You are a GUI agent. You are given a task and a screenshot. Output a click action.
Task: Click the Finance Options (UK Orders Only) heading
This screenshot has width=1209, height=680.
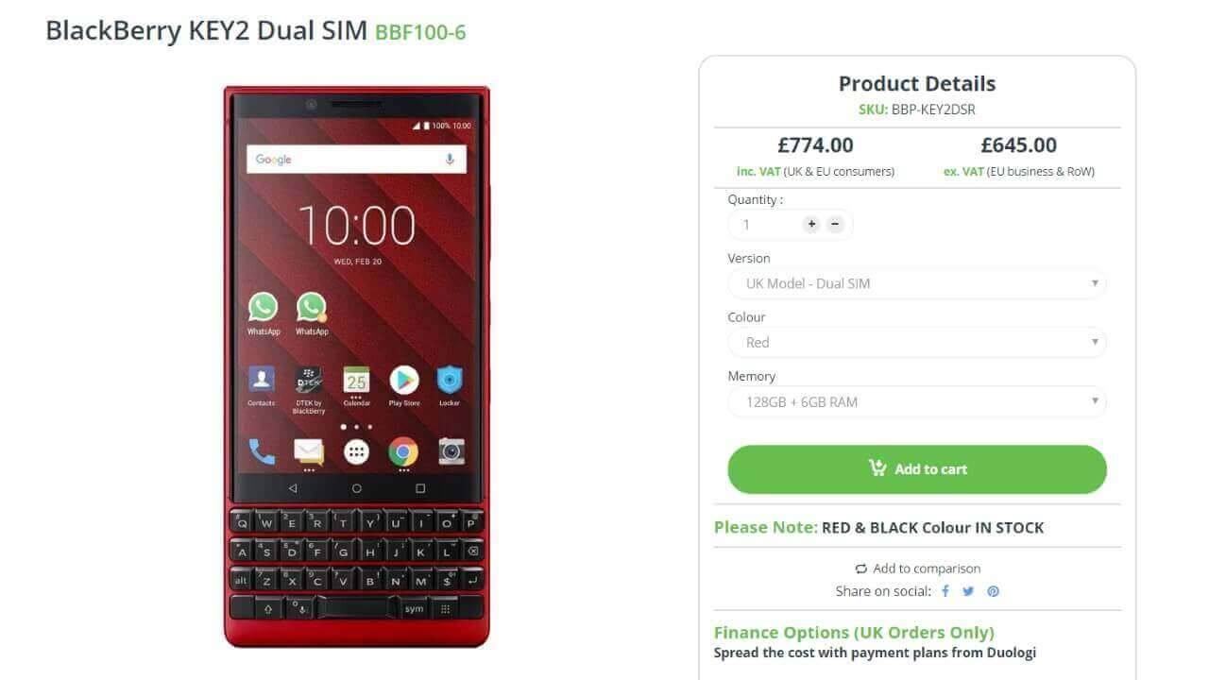(x=854, y=633)
